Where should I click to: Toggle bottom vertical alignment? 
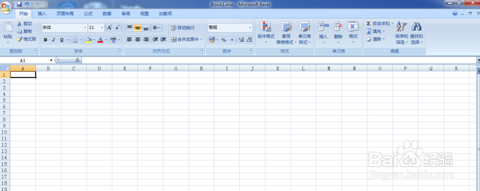click(146, 28)
